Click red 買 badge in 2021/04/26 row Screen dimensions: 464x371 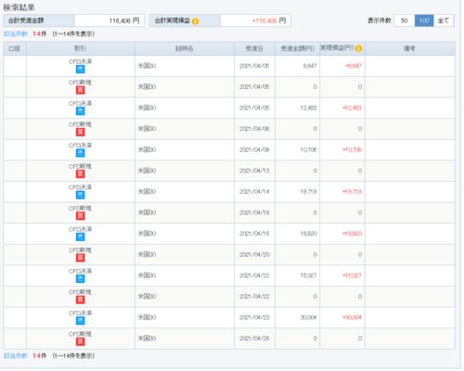[x=80, y=341]
